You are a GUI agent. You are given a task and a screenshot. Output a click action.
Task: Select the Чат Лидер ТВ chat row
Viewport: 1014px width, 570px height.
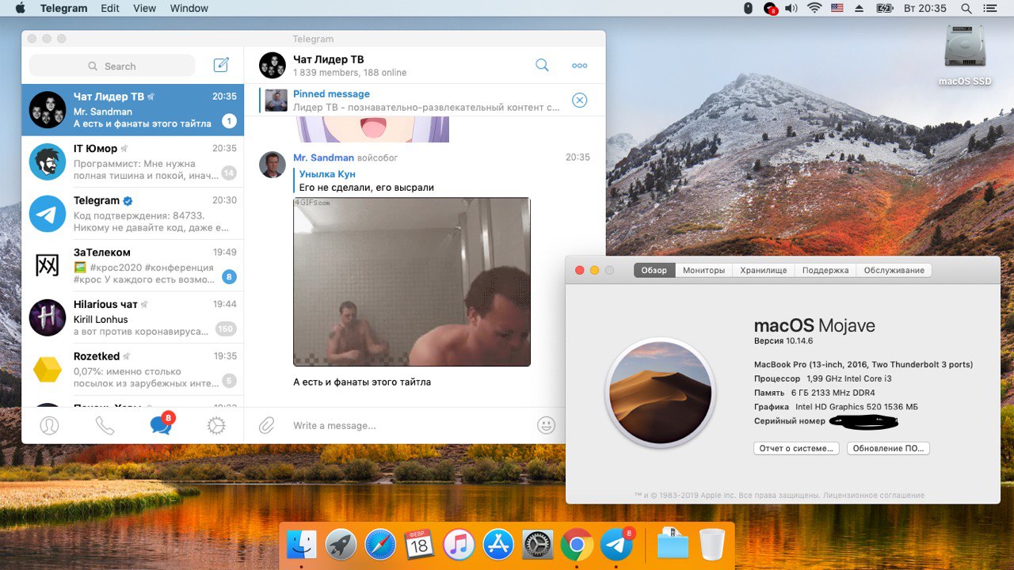pyautogui.click(x=132, y=110)
